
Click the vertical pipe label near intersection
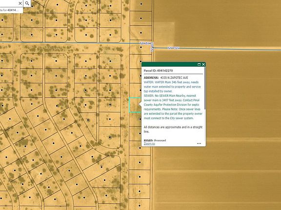pyautogui.click(x=152, y=47)
